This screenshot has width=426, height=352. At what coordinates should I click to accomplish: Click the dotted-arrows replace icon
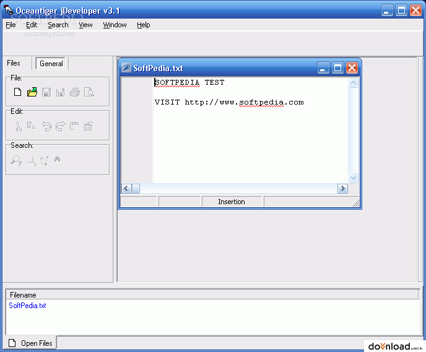click(x=45, y=161)
